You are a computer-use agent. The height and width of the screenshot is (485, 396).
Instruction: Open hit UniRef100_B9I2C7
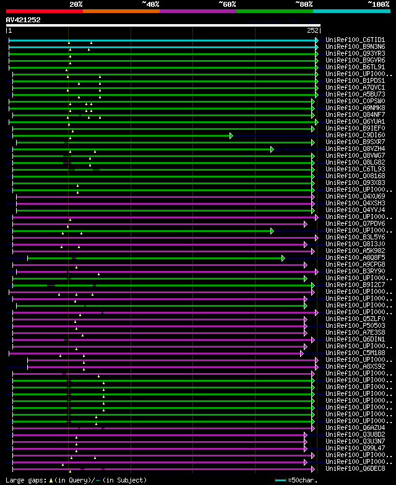pyautogui.click(x=355, y=285)
